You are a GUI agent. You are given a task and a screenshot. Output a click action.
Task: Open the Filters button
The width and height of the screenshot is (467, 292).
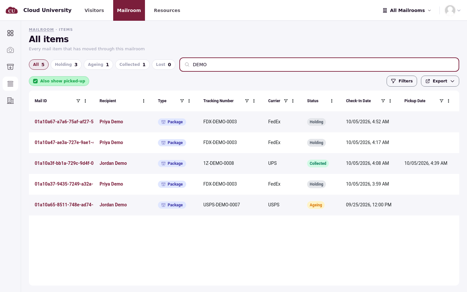click(401, 81)
